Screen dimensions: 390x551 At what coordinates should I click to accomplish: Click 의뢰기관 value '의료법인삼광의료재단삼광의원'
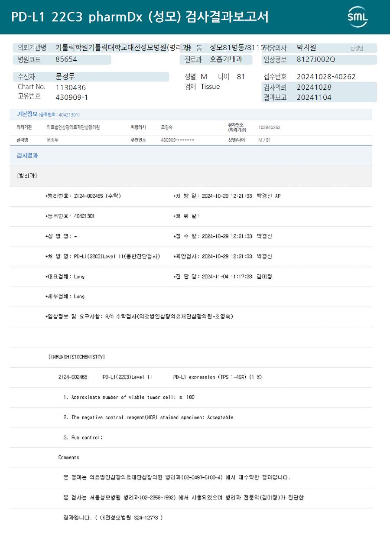(73, 127)
